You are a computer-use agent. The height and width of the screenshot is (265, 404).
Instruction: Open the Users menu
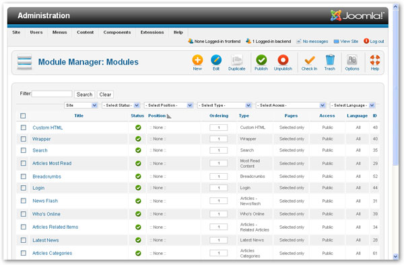[36, 32]
